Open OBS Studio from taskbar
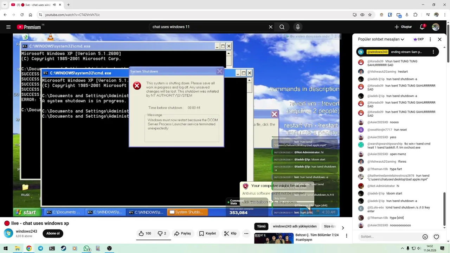The width and height of the screenshot is (450, 253). coord(109,248)
